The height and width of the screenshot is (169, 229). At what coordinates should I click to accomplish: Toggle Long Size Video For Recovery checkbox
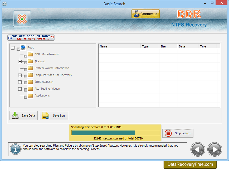pyautogui.click(x=25, y=76)
